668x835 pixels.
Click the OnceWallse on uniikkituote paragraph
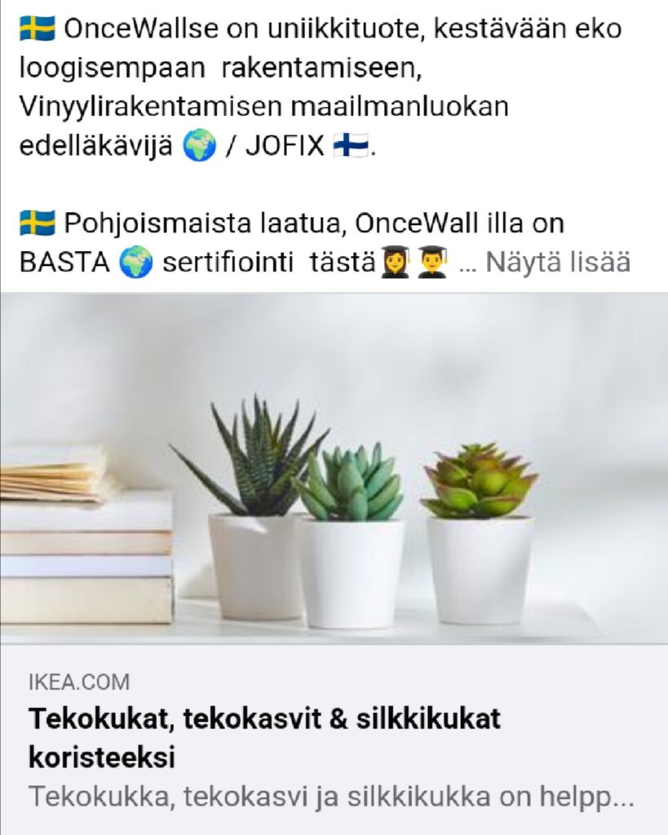tap(321, 86)
